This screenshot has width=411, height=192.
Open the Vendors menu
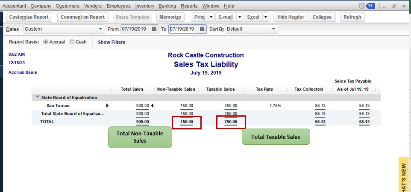[x=93, y=6]
